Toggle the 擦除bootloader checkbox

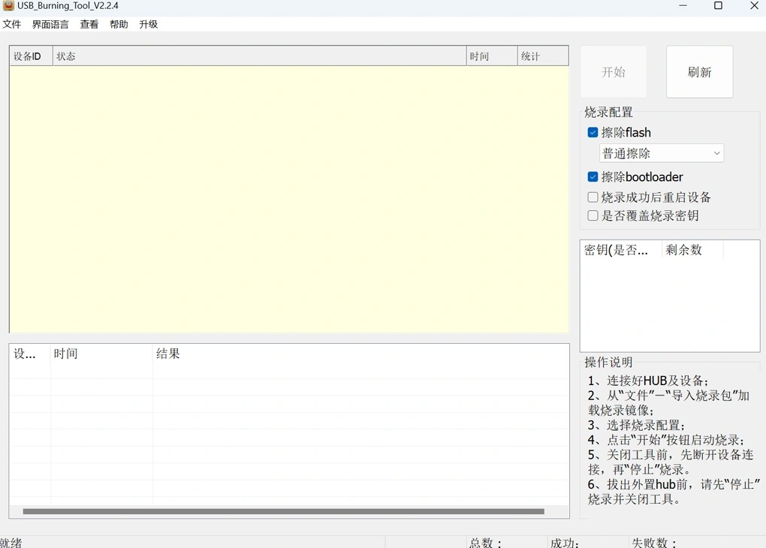pos(593,177)
